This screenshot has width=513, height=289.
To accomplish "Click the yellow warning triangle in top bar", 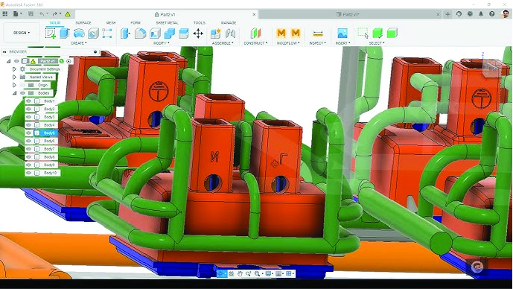I will (68, 14).
